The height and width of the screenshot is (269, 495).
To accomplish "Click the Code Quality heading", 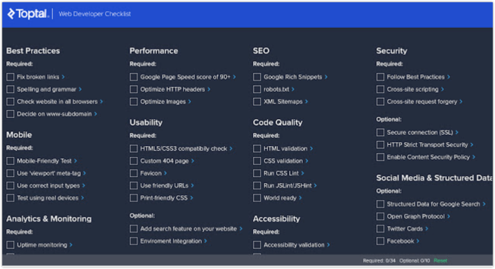I will 278,122.
